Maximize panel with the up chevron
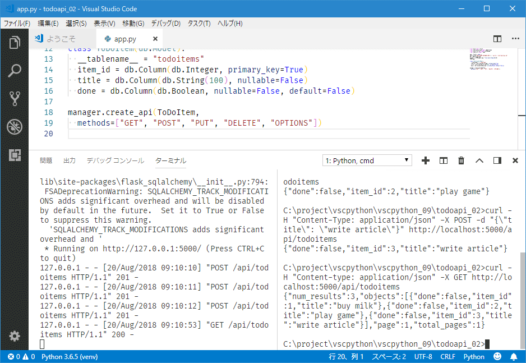The width and height of the screenshot is (526, 363). (x=479, y=160)
